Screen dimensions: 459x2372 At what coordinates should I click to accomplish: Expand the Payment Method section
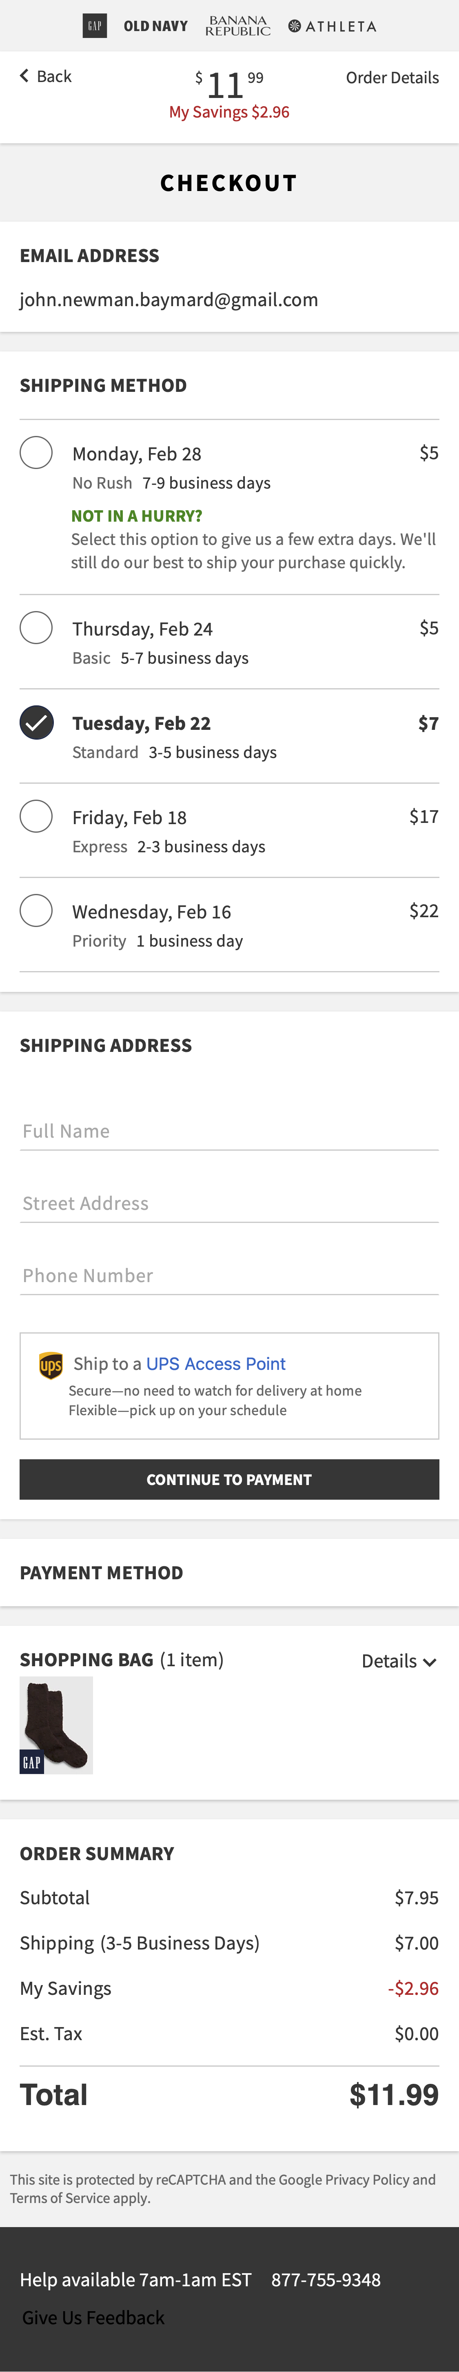click(x=101, y=1573)
